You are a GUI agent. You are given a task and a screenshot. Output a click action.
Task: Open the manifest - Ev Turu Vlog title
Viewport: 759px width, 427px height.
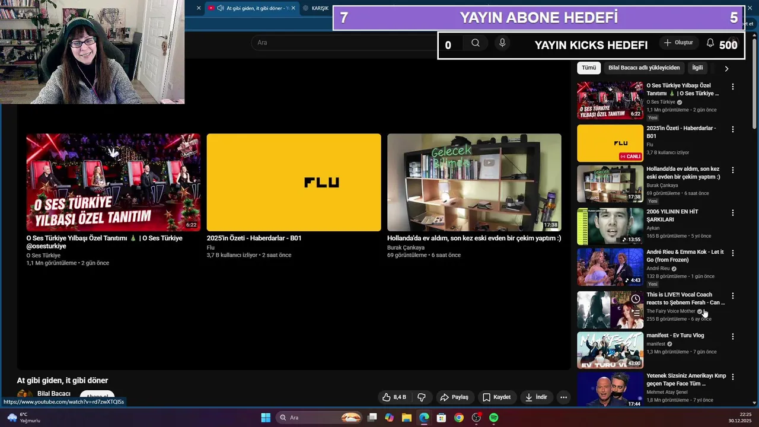pyautogui.click(x=675, y=336)
